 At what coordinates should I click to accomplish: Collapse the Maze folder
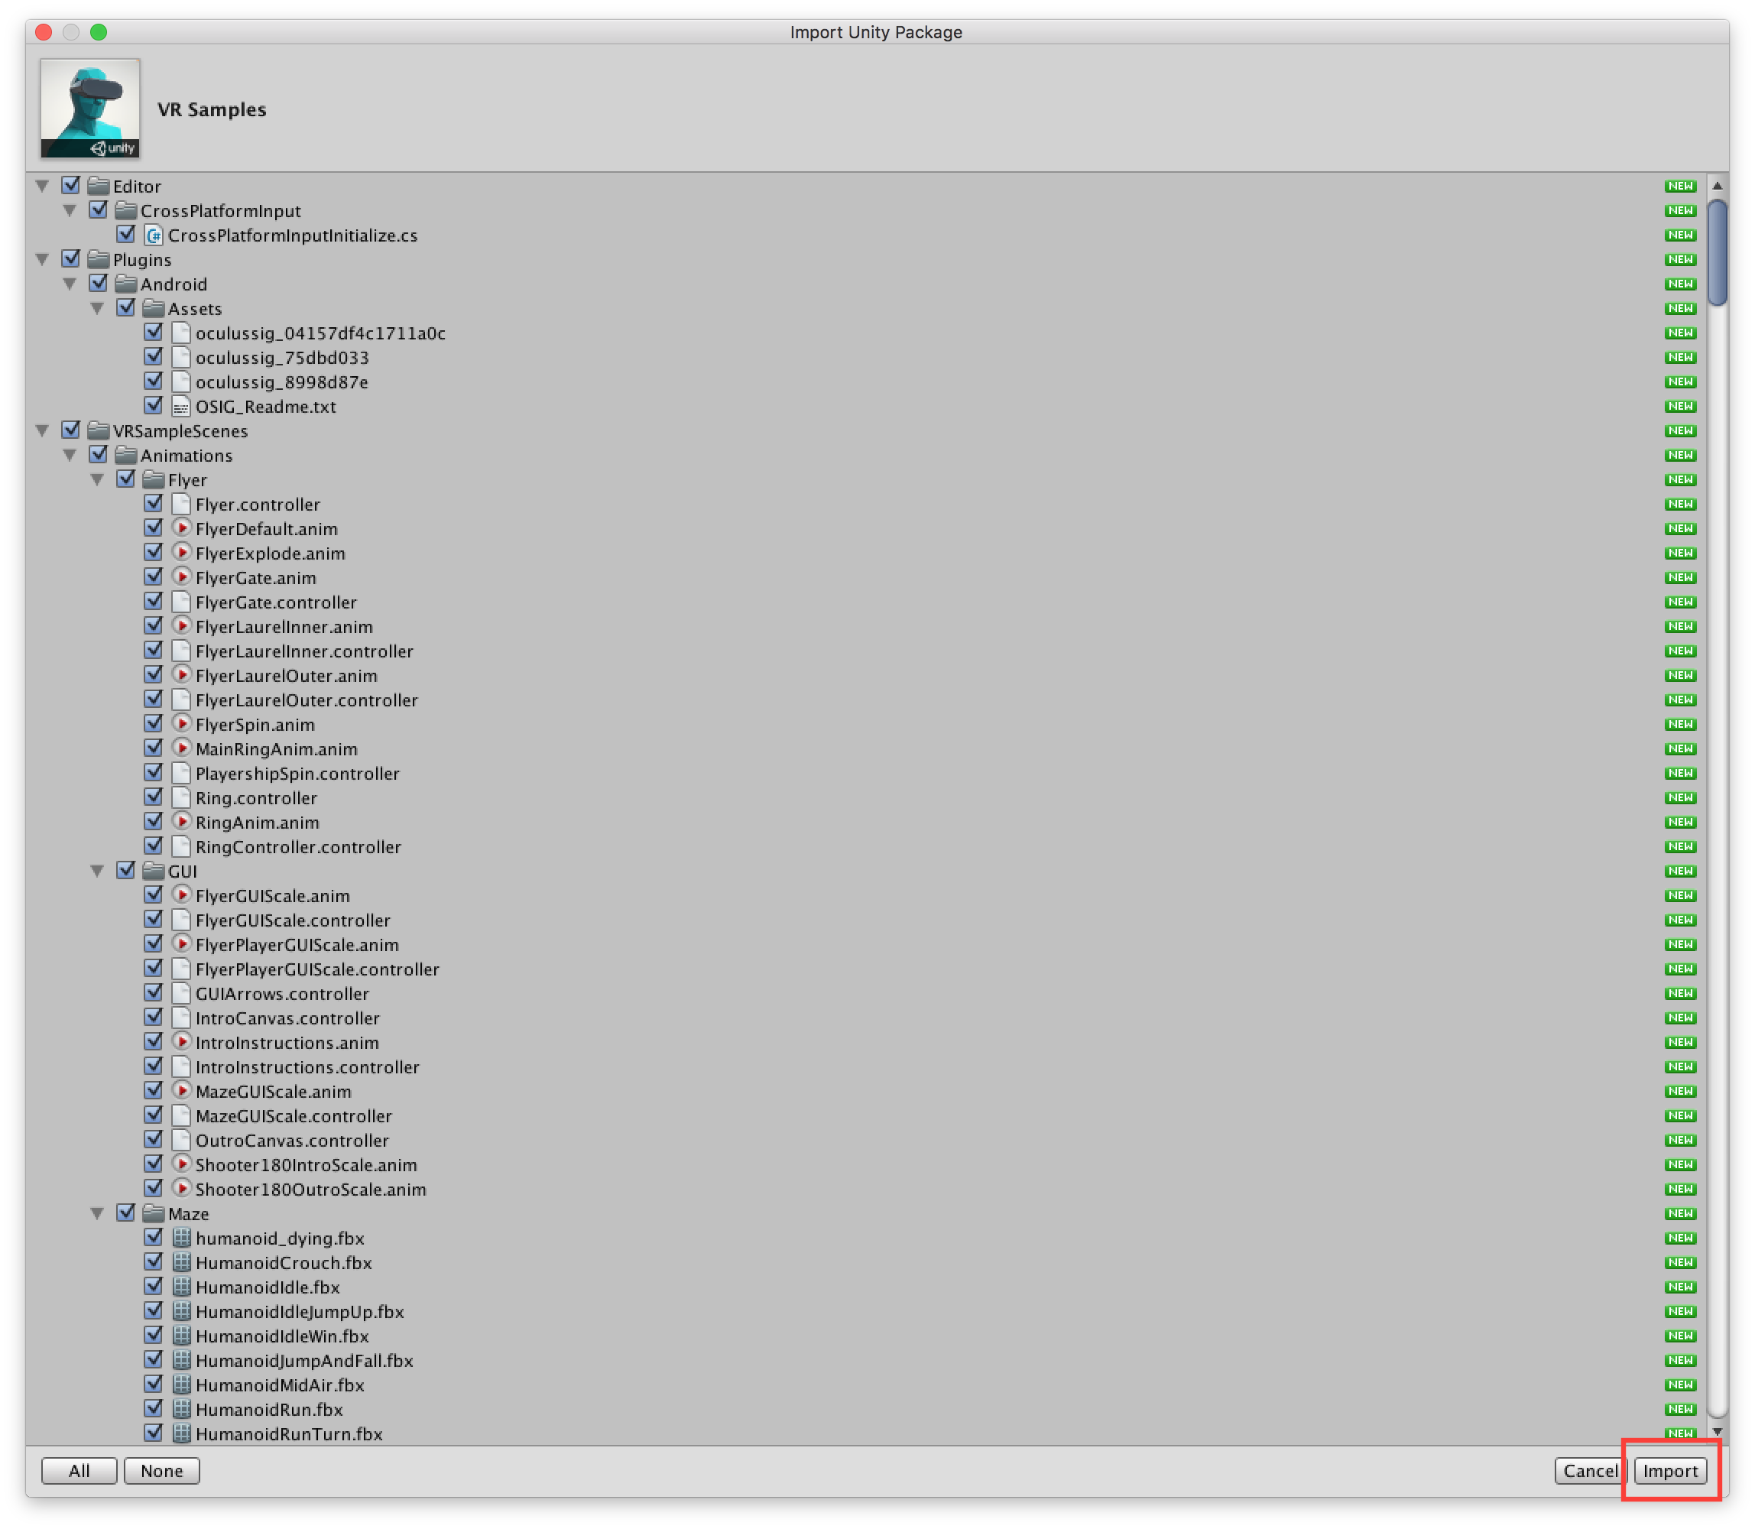coord(97,1214)
